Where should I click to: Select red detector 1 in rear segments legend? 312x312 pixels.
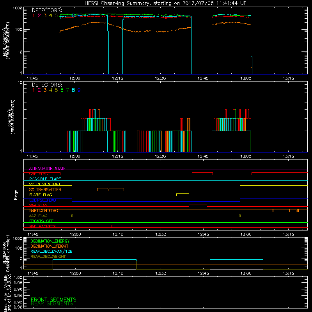click(x=34, y=90)
